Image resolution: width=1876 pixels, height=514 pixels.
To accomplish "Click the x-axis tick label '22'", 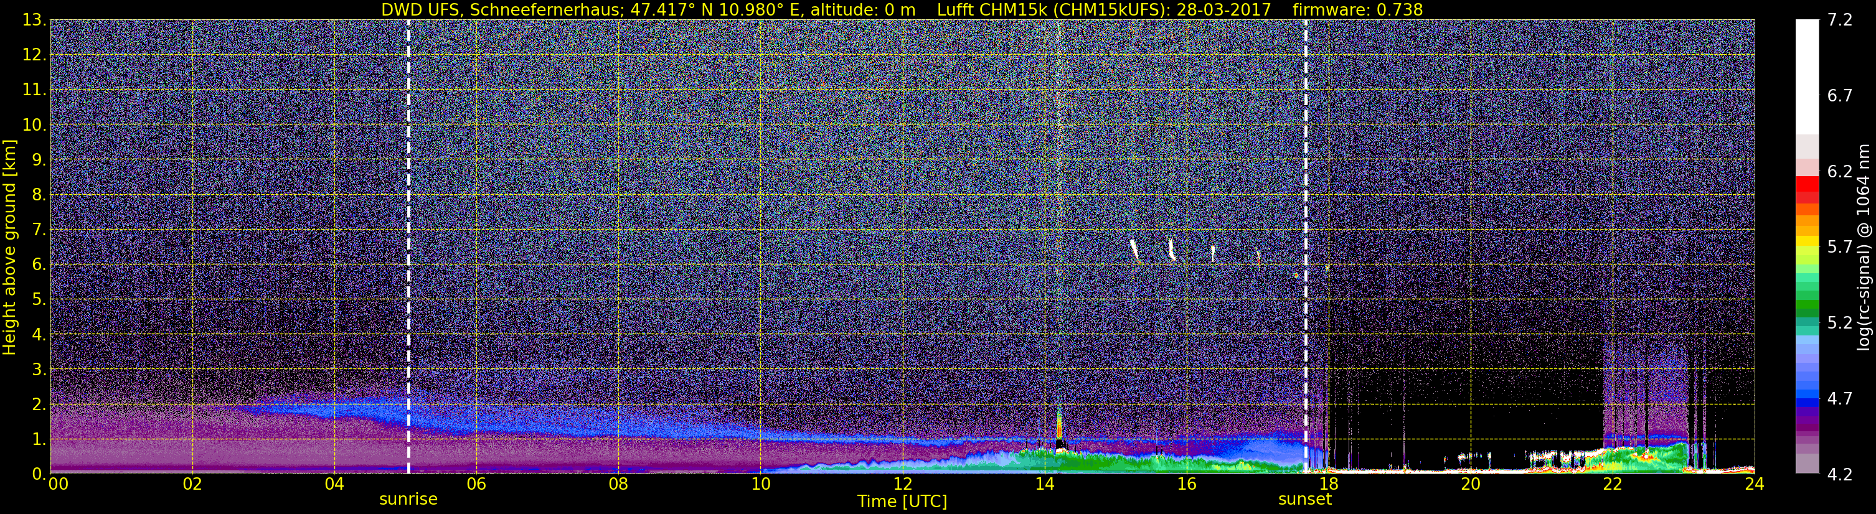I will [x=1613, y=484].
